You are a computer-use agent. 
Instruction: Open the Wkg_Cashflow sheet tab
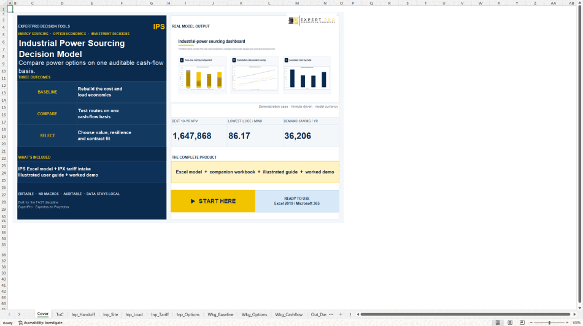(x=289, y=314)
